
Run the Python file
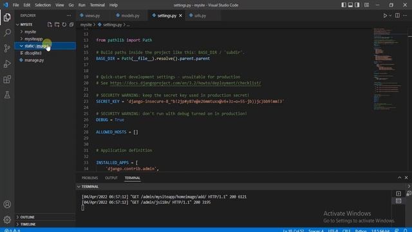[385, 15]
